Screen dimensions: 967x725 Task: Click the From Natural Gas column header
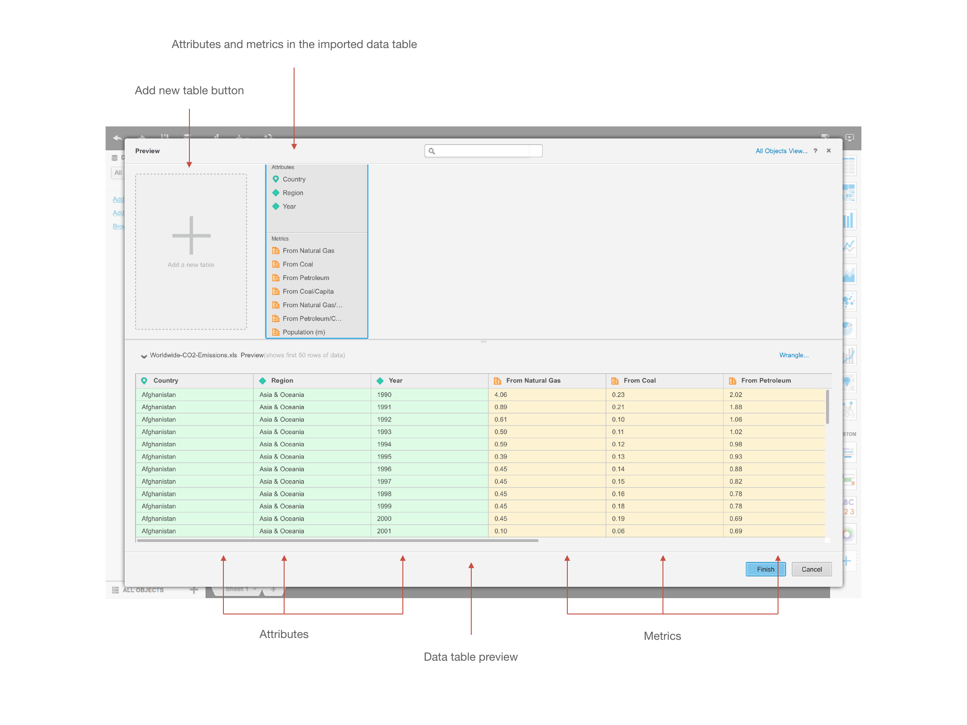click(x=547, y=381)
